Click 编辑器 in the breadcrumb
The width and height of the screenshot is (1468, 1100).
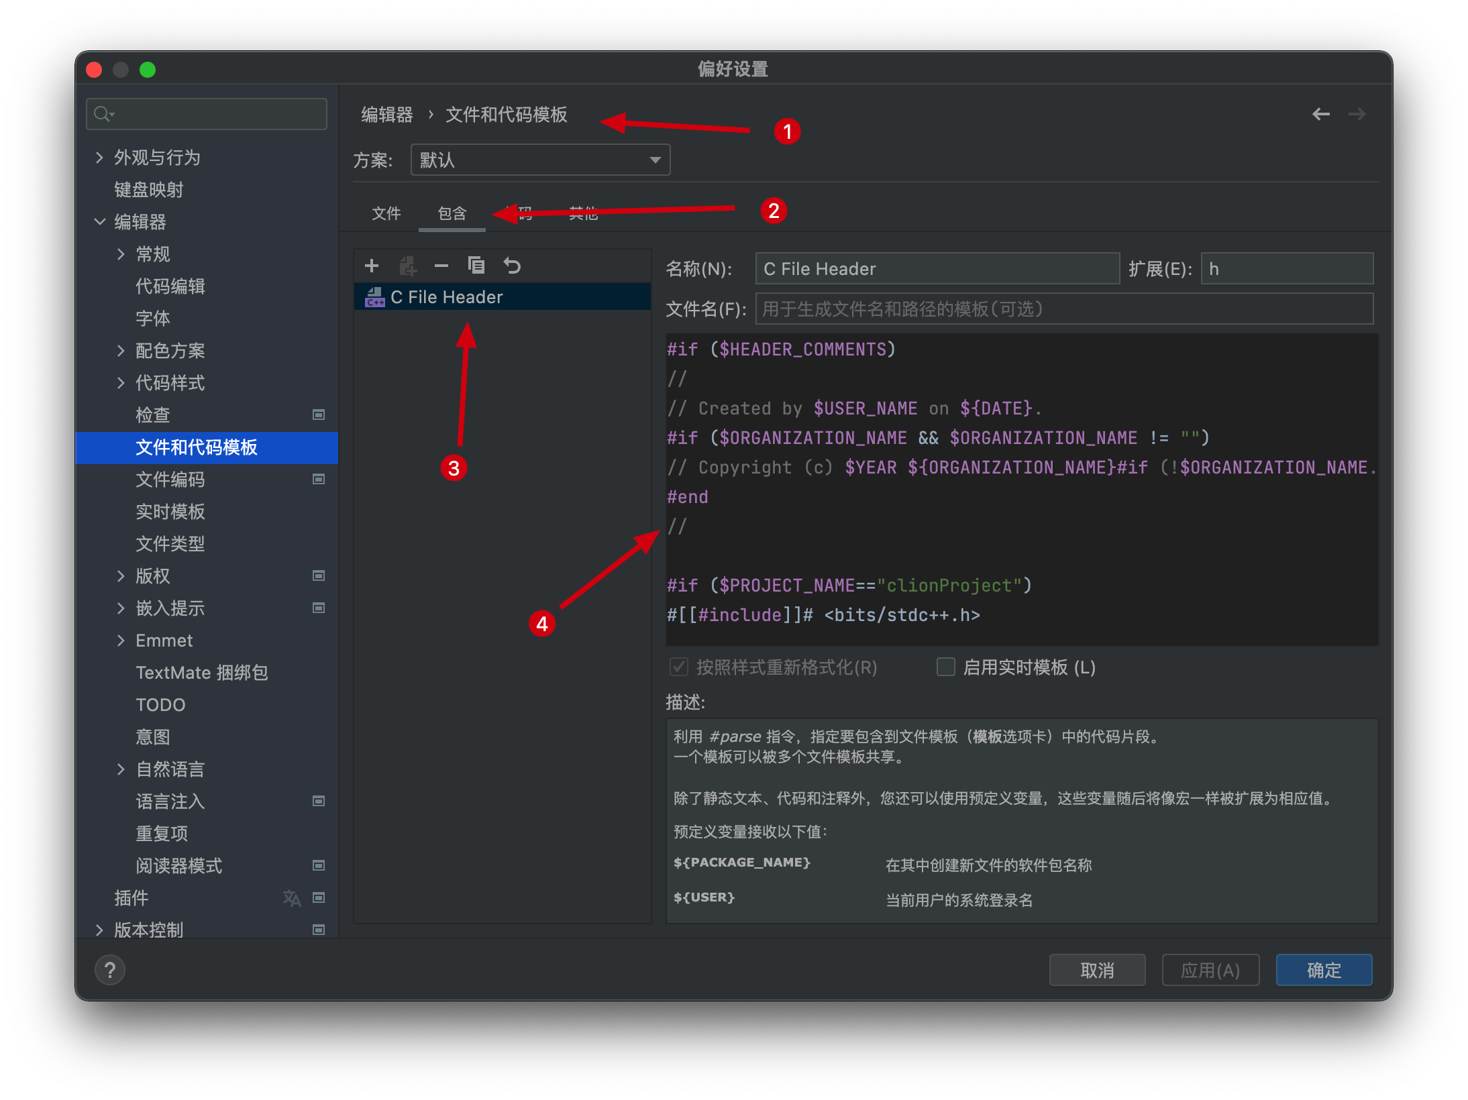387,115
